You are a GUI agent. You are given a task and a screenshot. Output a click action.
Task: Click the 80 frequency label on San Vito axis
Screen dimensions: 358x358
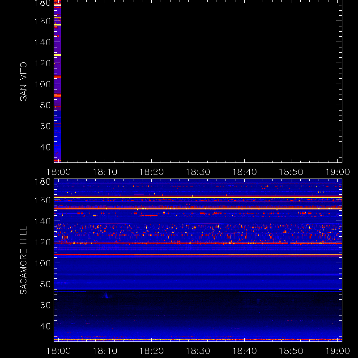coord(45,105)
